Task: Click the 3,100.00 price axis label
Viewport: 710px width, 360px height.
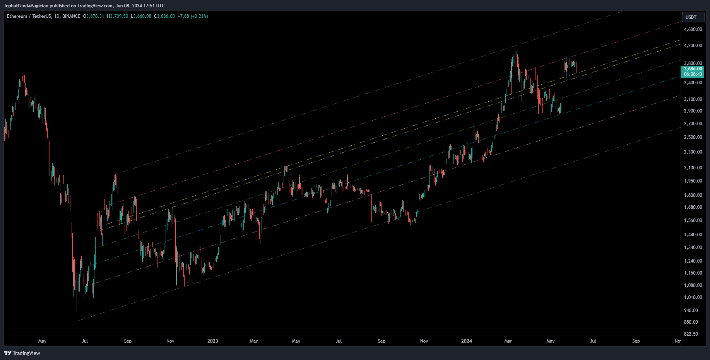Action: tap(693, 99)
